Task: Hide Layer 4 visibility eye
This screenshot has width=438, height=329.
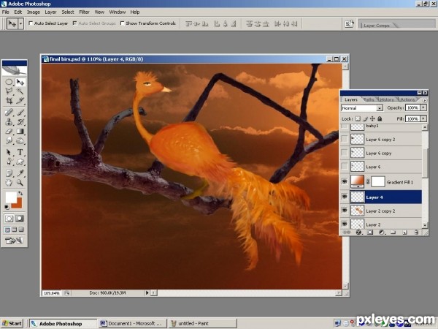Action: pos(345,197)
